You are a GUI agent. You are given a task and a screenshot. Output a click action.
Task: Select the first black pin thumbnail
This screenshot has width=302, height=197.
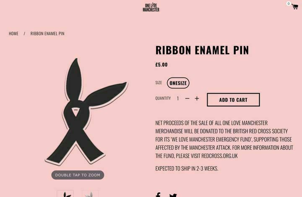point(65,194)
